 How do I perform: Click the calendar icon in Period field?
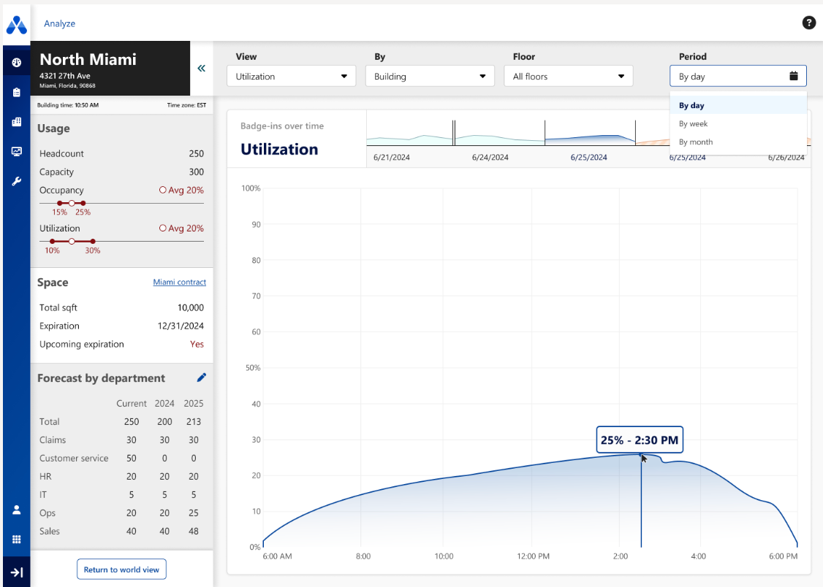coord(794,76)
